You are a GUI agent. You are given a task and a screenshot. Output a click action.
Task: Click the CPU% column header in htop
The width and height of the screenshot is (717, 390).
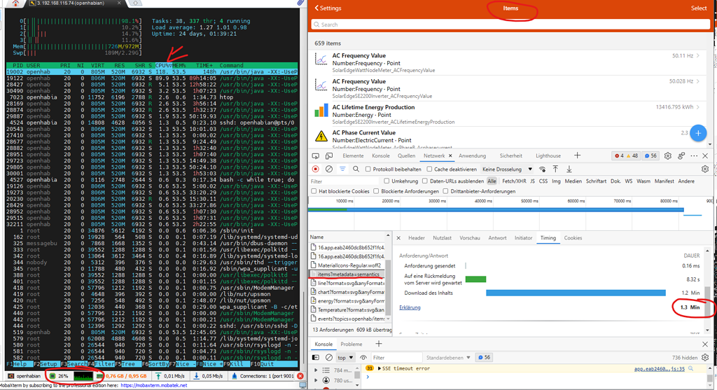162,65
